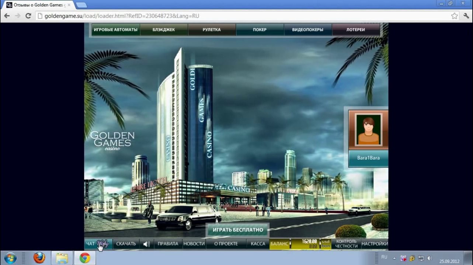Open the НАСТРОЙКИ settings
Screen dimensions: 473x265
(x=375, y=244)
